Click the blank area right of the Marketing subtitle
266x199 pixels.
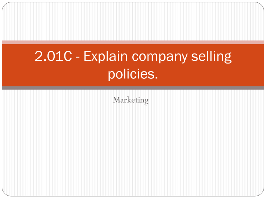[206, 100]
